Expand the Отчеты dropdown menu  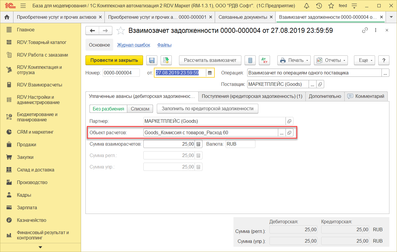point(331,60)
